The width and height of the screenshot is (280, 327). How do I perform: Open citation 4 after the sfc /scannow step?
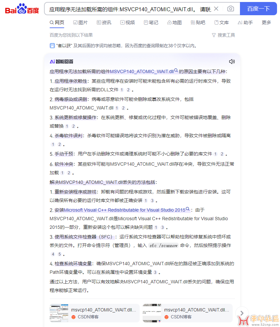tap(53, 254)
